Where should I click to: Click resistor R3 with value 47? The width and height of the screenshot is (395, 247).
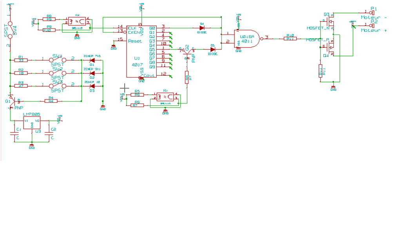pyautogui.click(x=21, y=86)
